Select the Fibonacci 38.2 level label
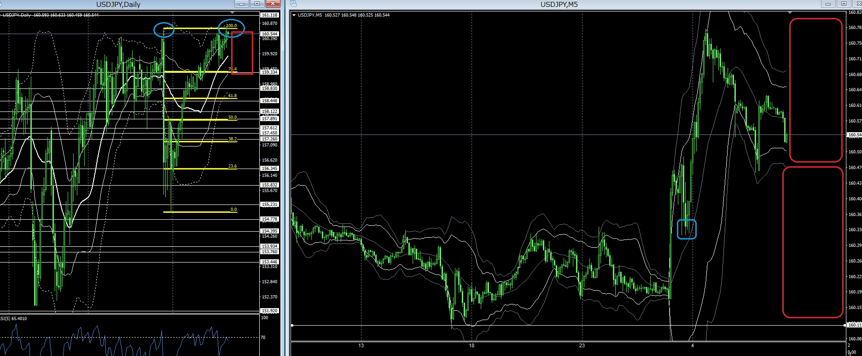The width and height of the screenshot is (862, 356). 233,139
